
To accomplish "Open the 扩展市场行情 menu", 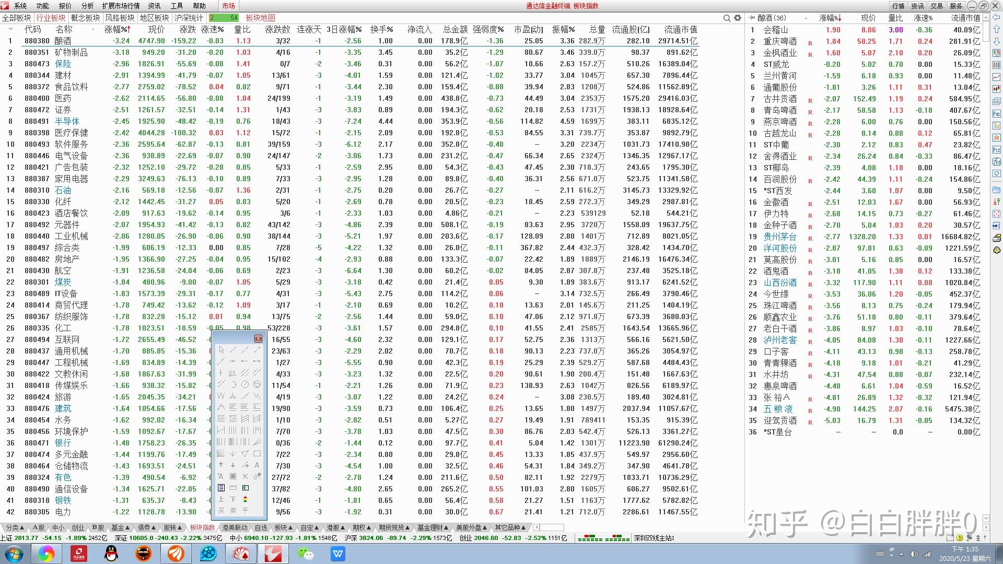I will pyautogui.click(x=121, y=6).
